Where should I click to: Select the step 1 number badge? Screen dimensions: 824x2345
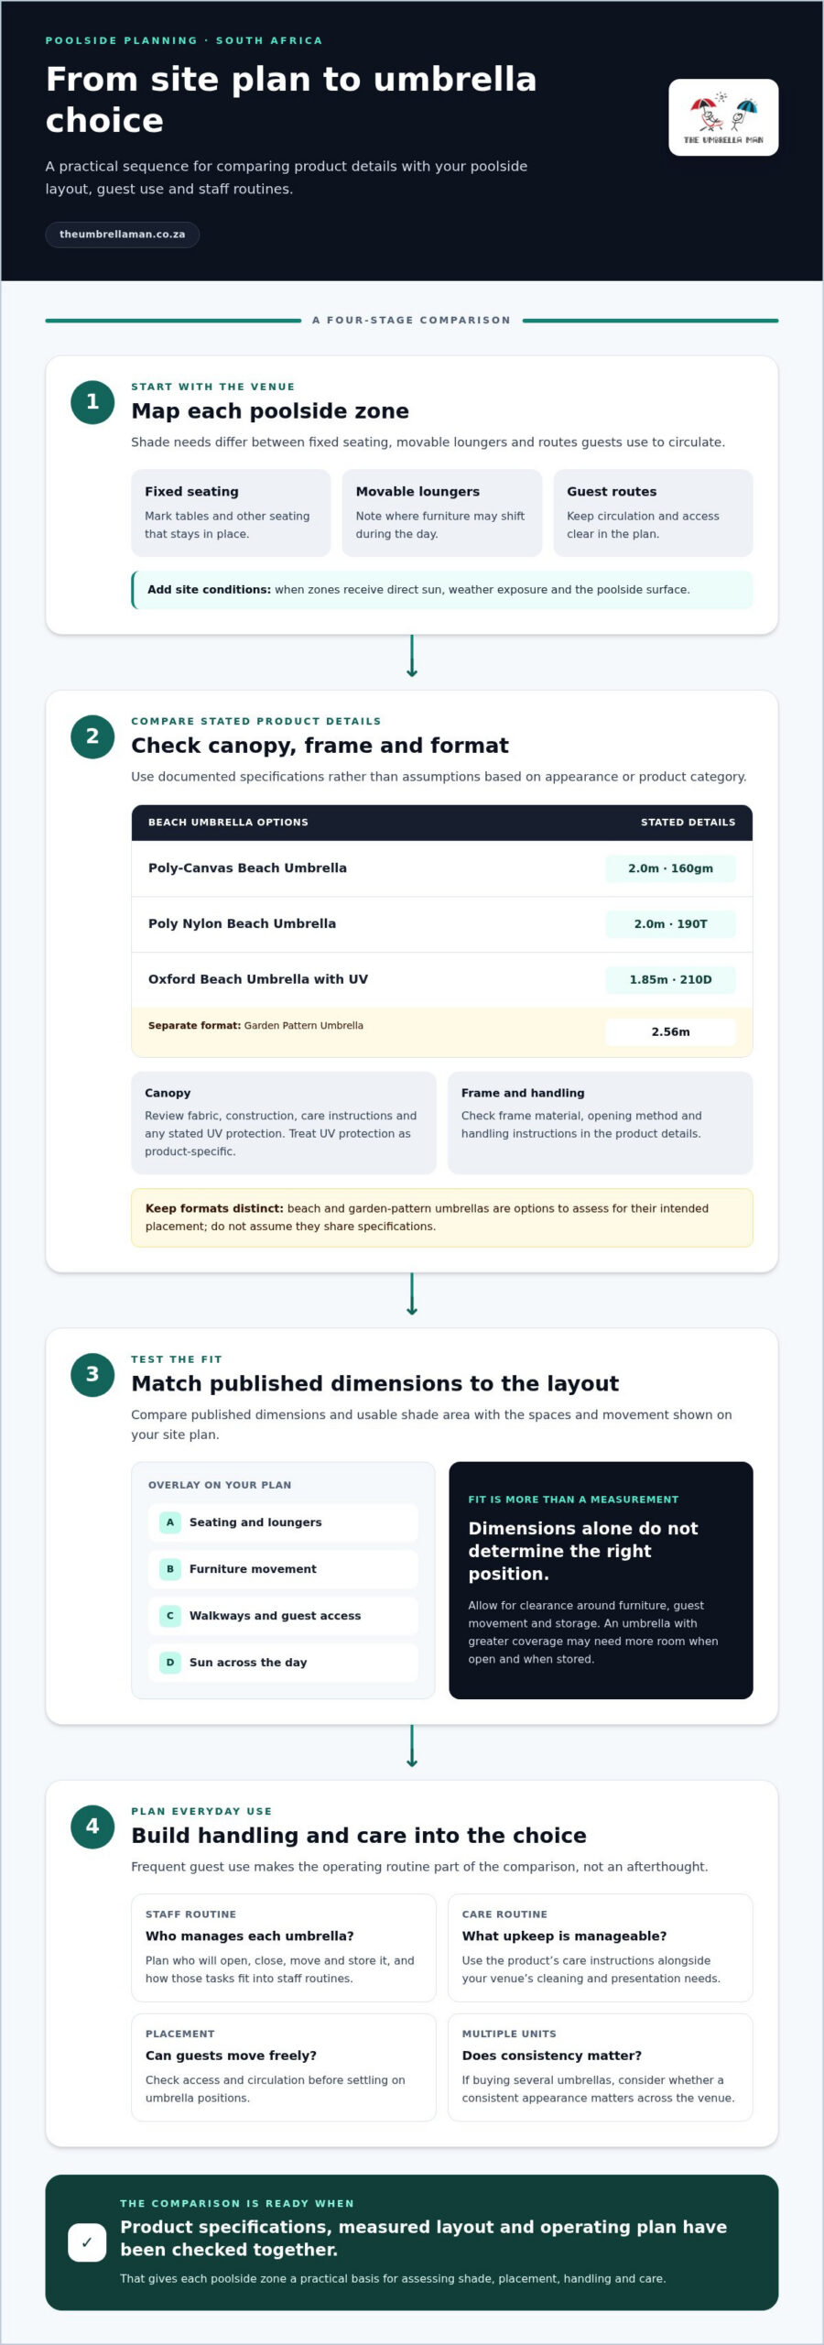[x=92, y=402]
